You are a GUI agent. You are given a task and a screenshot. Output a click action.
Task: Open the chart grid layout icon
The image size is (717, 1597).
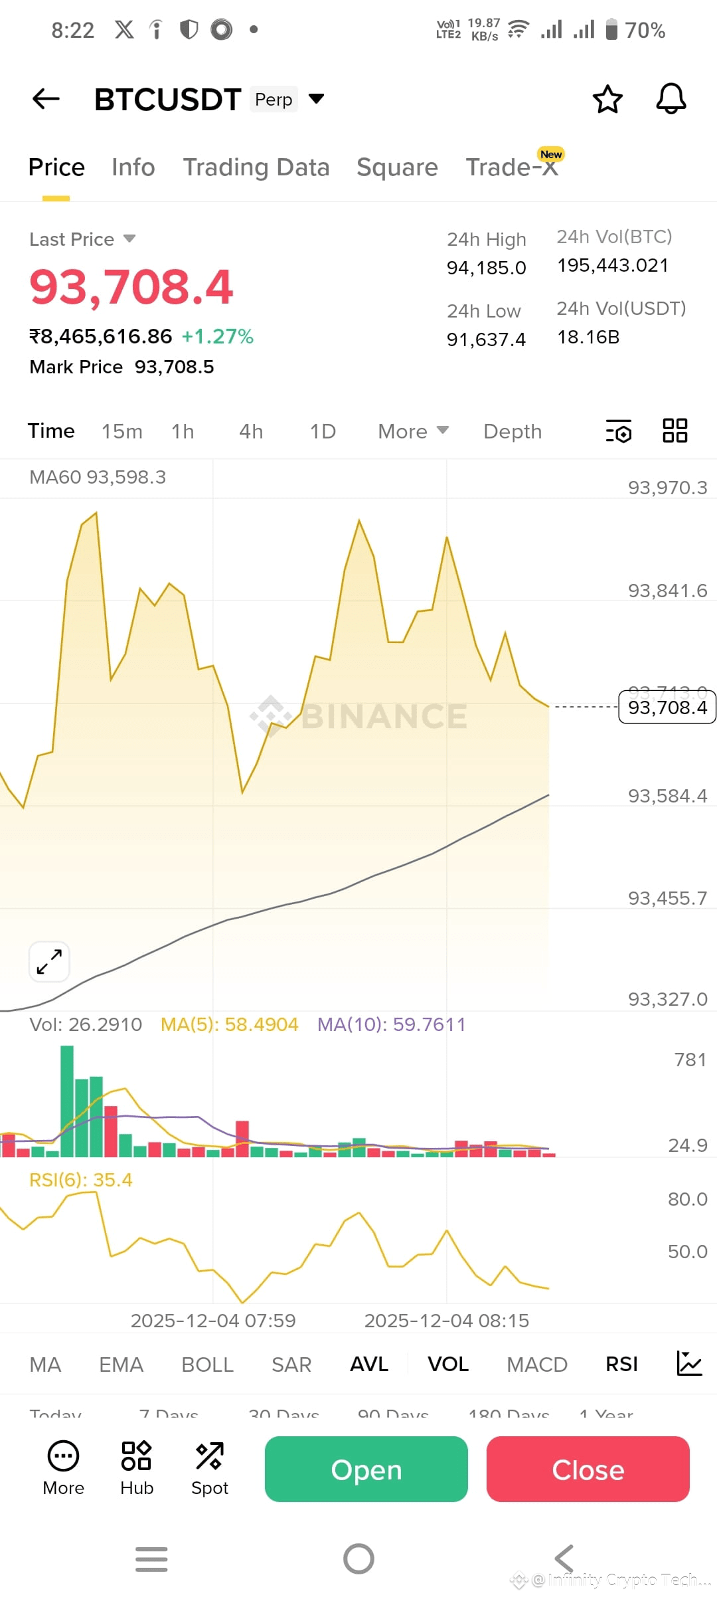coord(675,430)
